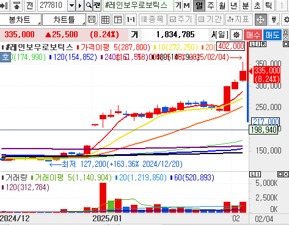This screenshot has width=289, height=225.
Task: Click the split-table layout icon
Action: (118, 20)
